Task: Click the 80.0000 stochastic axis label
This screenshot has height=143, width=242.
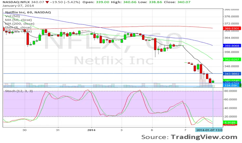Action: (231, 91)
